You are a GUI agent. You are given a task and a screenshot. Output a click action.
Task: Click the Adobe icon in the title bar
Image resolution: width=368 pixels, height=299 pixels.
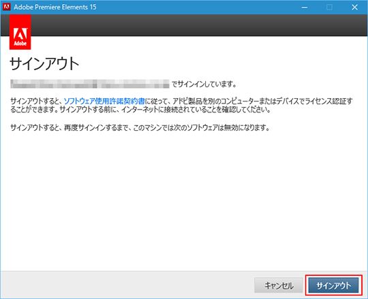click(7, 7)
